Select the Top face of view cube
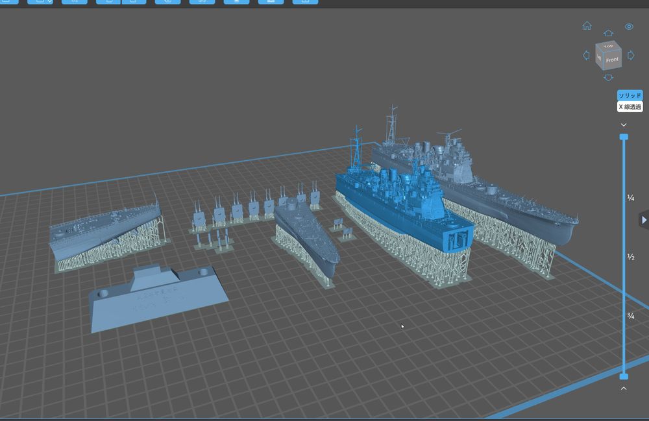 pyautogui.click(x=608, y=47)
